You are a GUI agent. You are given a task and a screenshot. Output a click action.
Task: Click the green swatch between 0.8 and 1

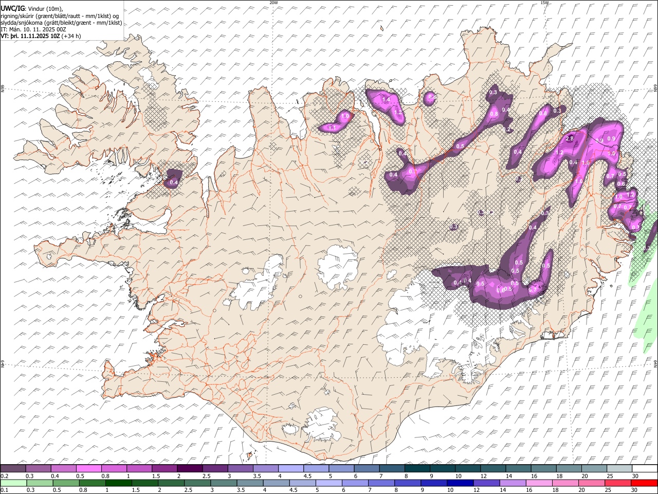92,483
